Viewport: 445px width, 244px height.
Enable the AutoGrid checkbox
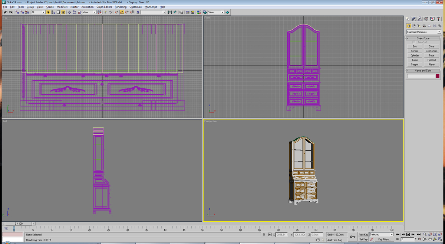click(414, 42)
